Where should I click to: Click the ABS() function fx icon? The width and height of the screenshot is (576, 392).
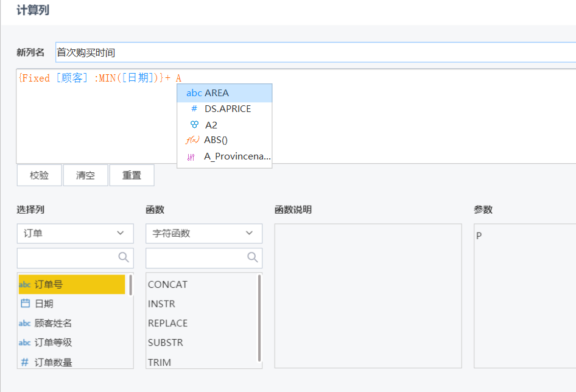[x=192, y=140]
